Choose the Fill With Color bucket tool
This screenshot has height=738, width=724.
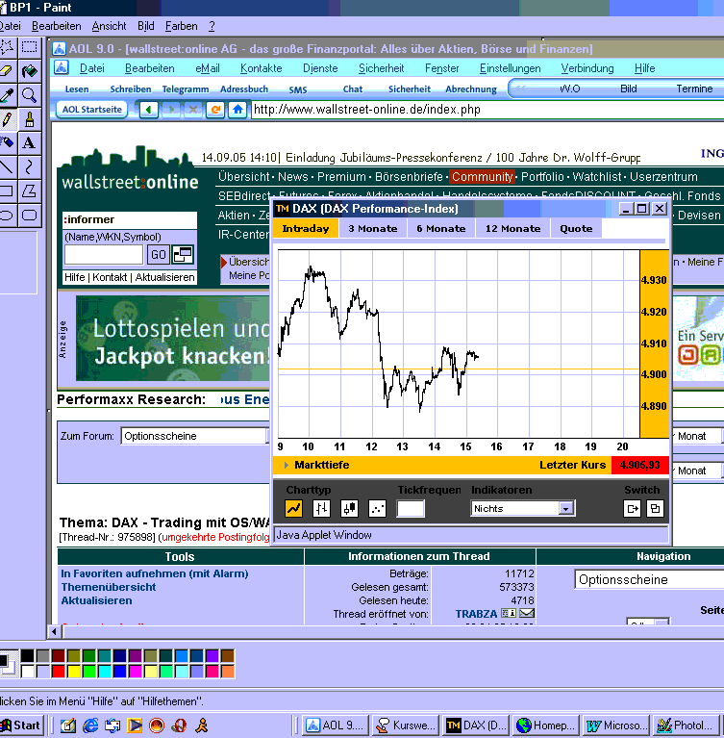tap(29, 71)
